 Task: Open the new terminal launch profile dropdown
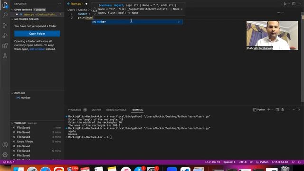click(272, 110)
